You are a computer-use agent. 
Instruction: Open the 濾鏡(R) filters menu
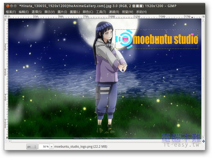tap(114, 12)
